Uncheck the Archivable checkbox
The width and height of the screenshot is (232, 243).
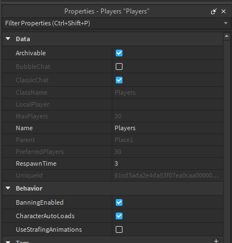119,53
